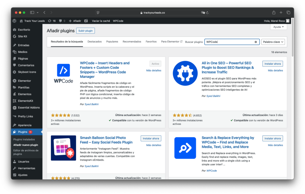
Task: Open Herramientas in the sidebar
Action: (27, 168)
